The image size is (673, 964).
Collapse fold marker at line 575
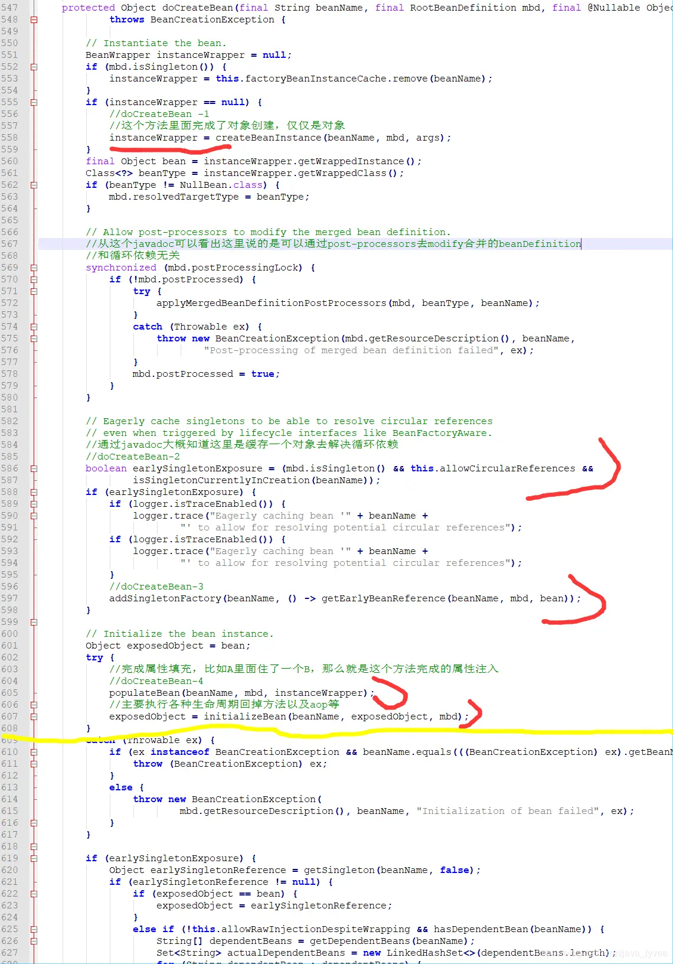[34, 338]
